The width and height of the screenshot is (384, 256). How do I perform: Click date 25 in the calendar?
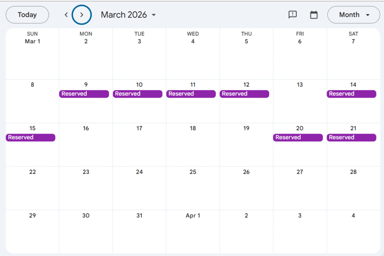(x=193, y=172)
